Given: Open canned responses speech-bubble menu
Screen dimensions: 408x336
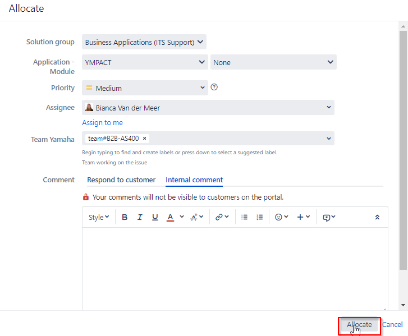Looking at the screenshot, I should pyautogui.click(x=329, y=217).
